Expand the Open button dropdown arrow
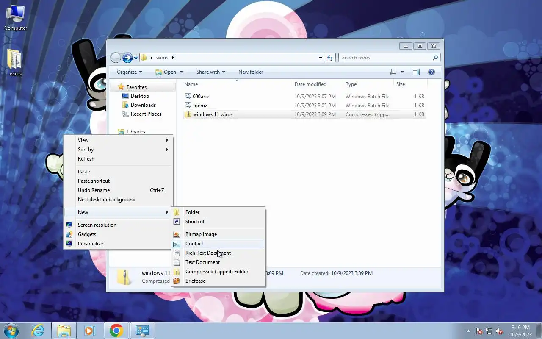542x339 pixels. 182,72
